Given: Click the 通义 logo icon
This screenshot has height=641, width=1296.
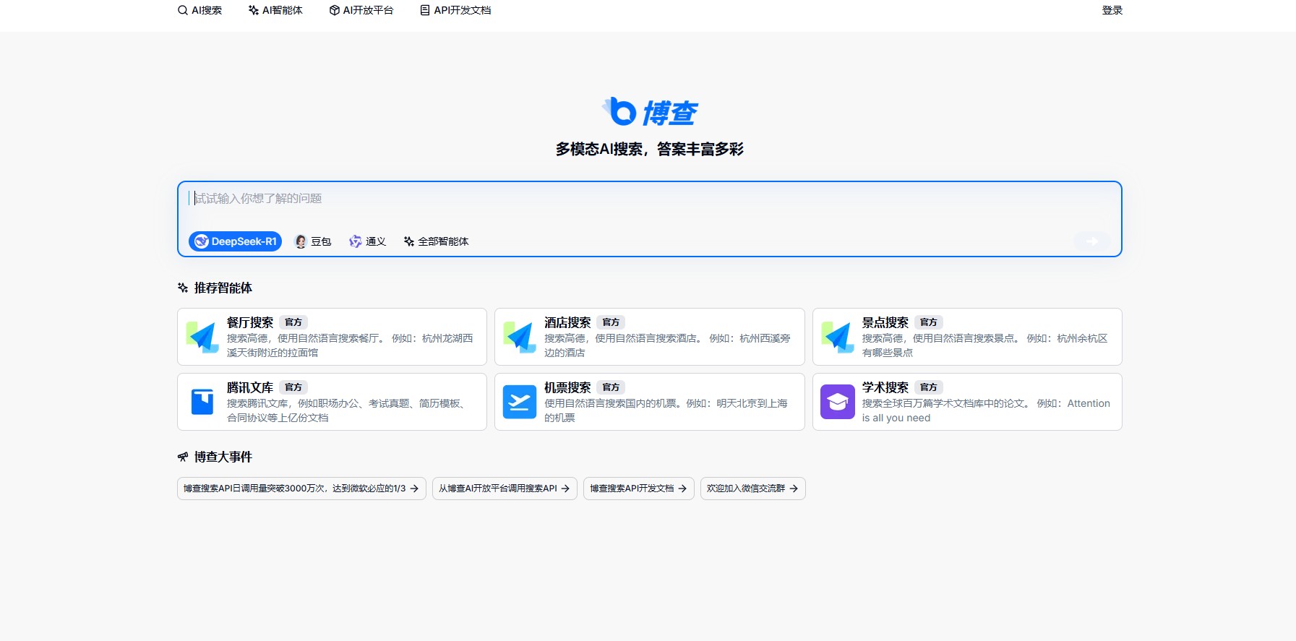Looking at the screenshot, I should pos(355,241).
